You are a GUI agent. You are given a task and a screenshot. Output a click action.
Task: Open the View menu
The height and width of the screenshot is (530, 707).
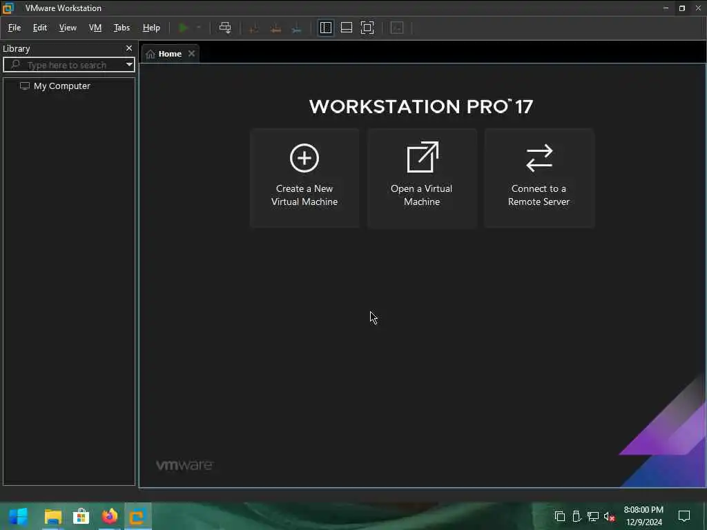pos(68,28)
